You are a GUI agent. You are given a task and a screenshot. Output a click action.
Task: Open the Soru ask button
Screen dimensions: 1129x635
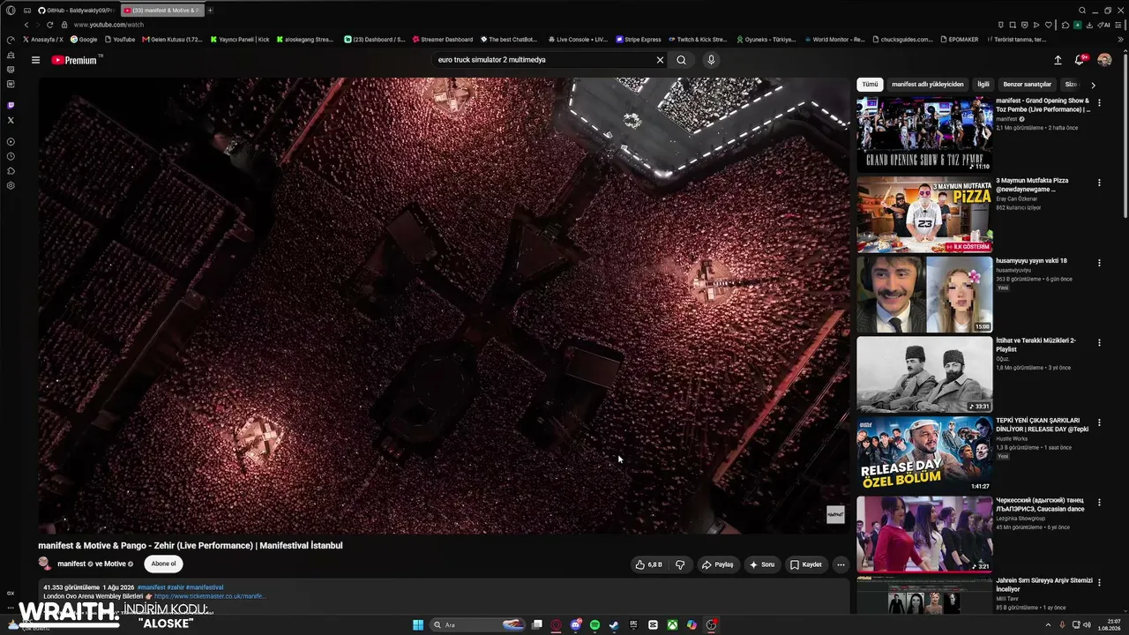(761, 564)
